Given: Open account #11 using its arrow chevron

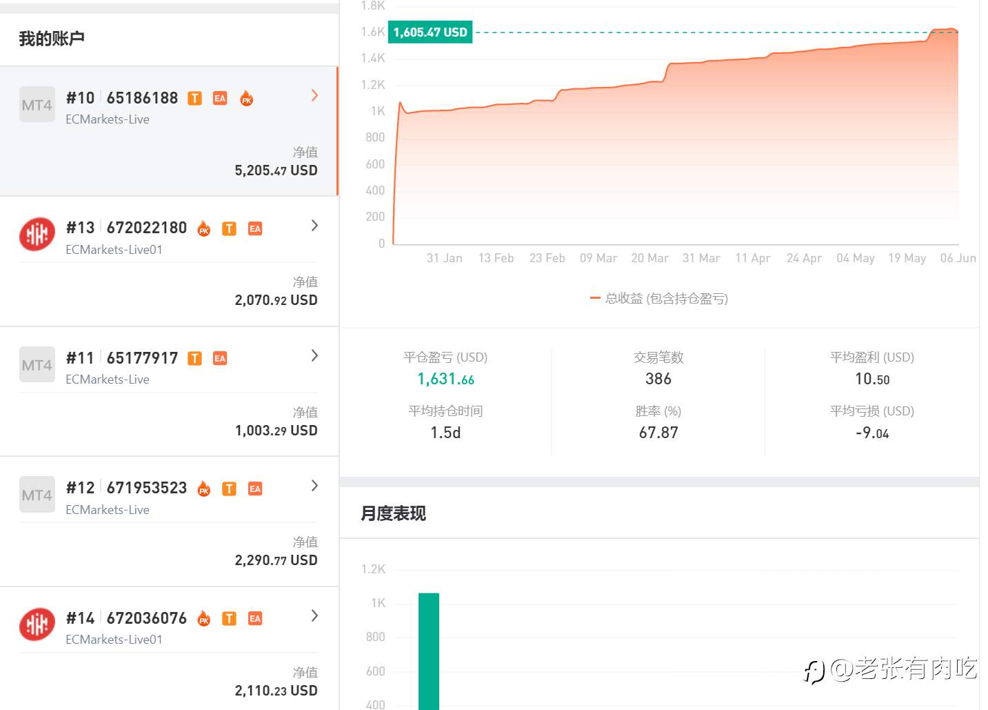Looking at the screenshot, I should point(314,355).
